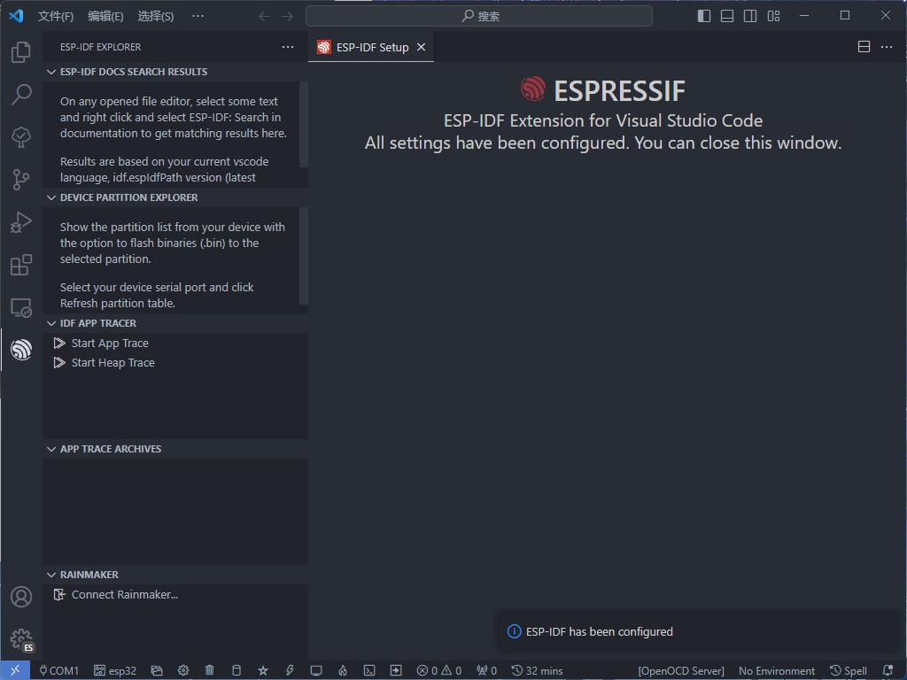
Task: Open editor More Actions ellipsis
Action: 886,47
